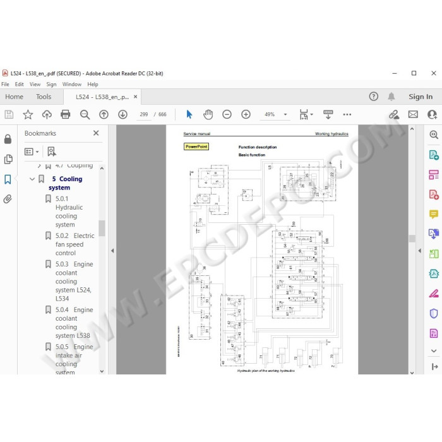
Task: Click the scrolling mode toolbar icon
Action: point(328,114)
